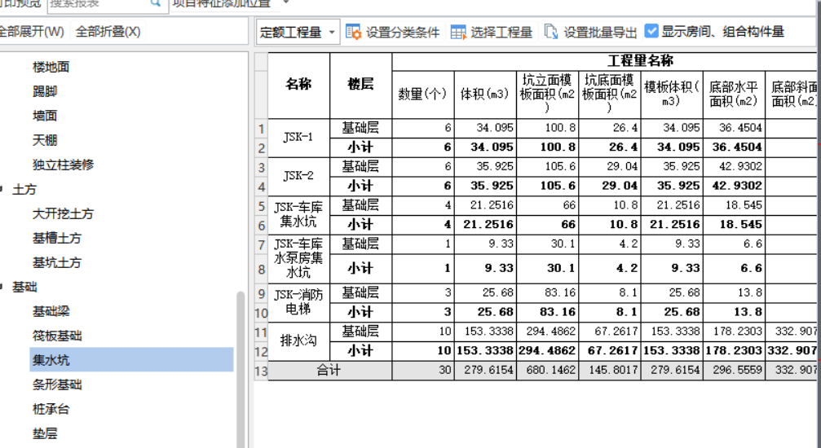Select 筏板基础 in the tree
Image resolution: width=821 pixels, height=448 pixels.
pyautogui.click(x=57, y=336)
